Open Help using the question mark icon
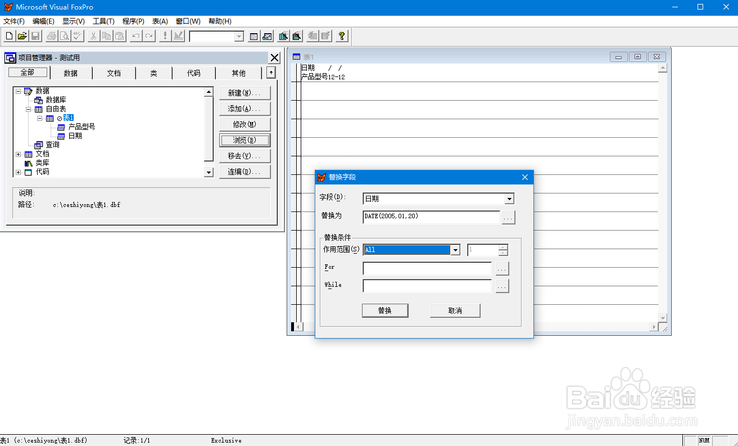 point(342,35)
